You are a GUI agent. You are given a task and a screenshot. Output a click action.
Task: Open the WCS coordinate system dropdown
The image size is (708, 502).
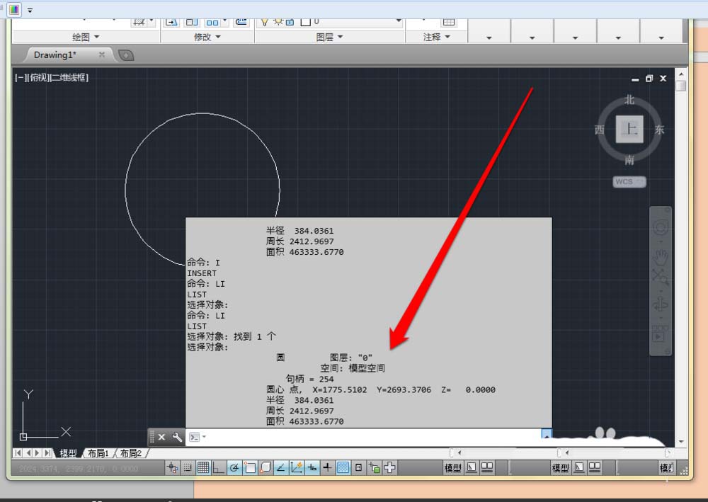point(629,181)
